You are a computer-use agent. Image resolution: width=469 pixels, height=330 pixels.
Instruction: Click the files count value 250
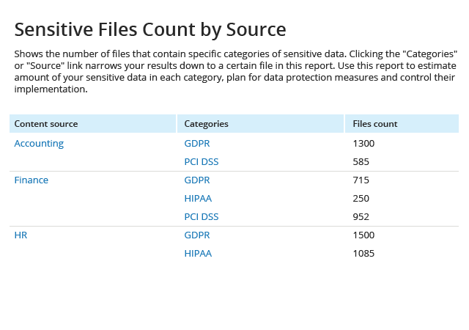[361, 198]
